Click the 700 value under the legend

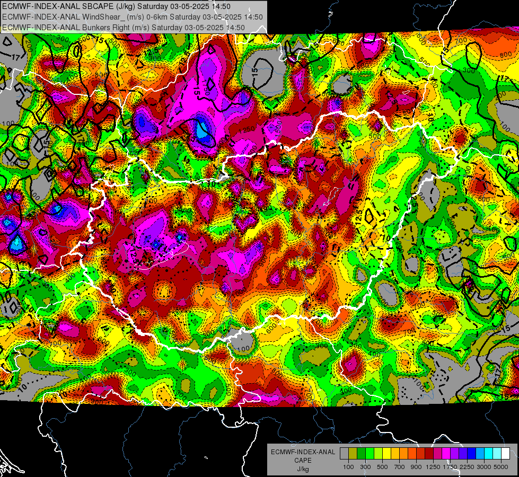tap(400, 467)
